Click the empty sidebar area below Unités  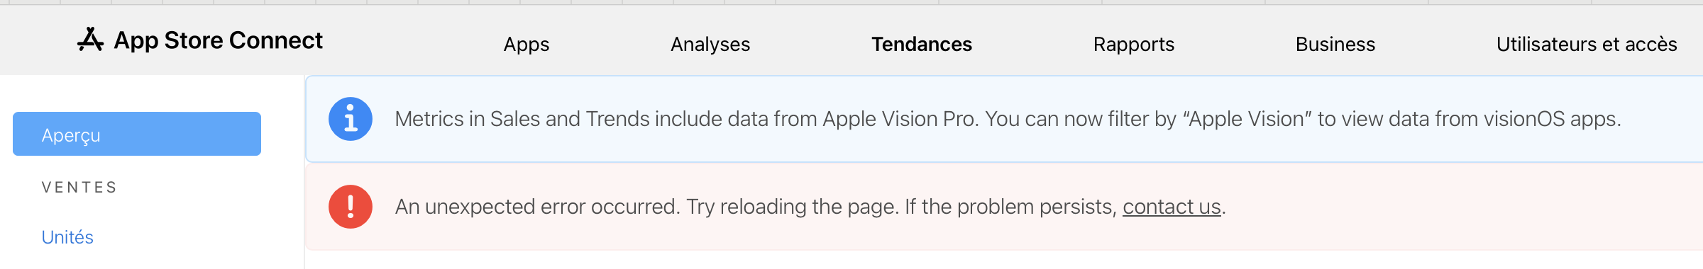point(152,259)
